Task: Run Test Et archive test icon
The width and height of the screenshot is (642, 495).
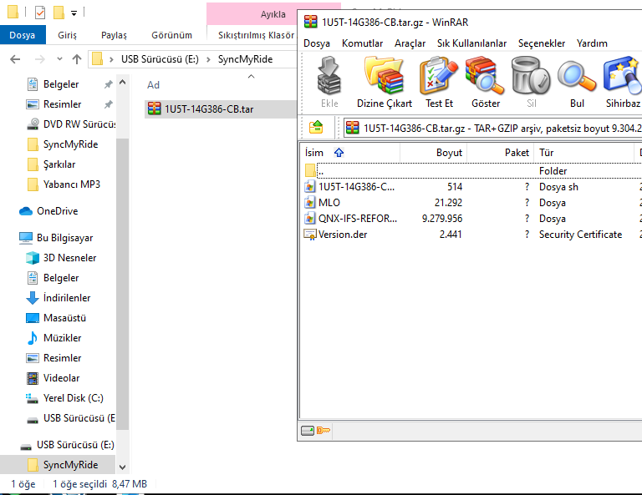Action: click(439, 82)
